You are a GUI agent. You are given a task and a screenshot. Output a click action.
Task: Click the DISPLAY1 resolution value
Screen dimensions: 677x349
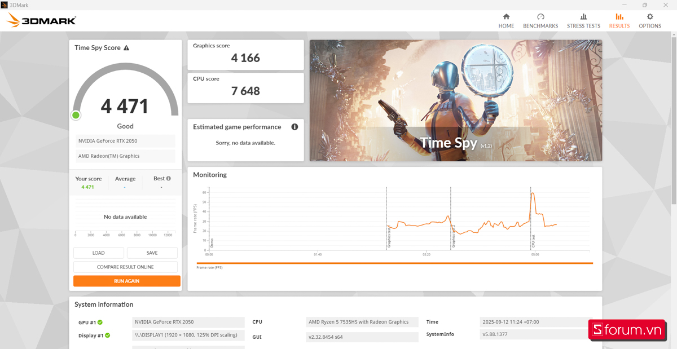click(188, 335)
